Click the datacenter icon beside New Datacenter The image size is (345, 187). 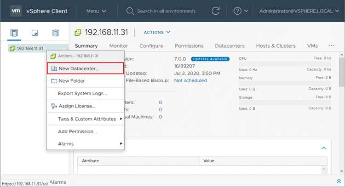(54, 68)
